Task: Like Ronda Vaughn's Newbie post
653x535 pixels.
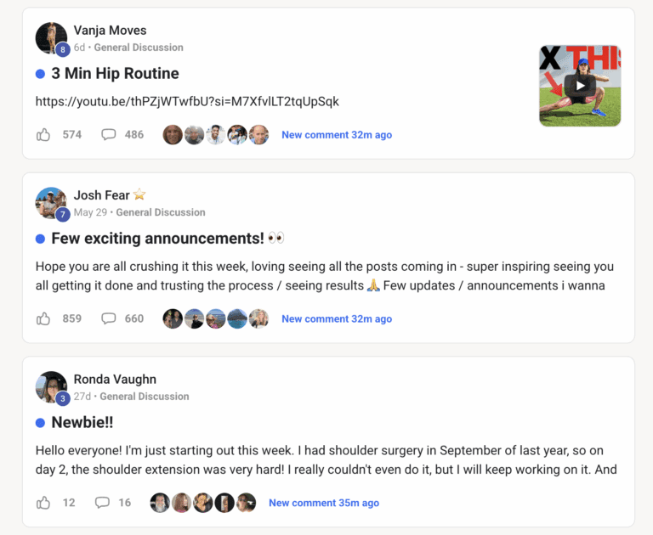Action: pos(43,503)
